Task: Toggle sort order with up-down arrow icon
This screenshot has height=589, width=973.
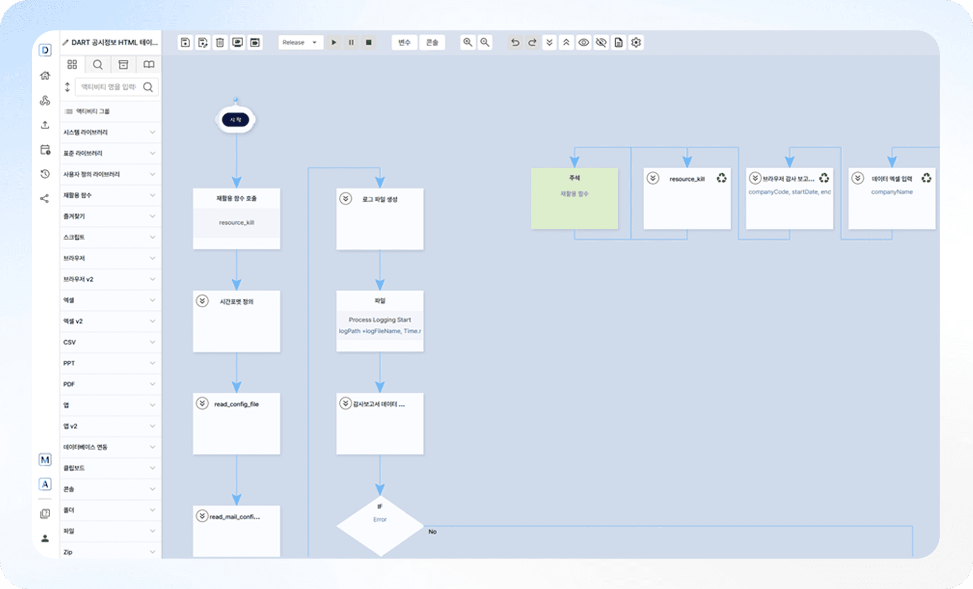Action: pos(68,87)
